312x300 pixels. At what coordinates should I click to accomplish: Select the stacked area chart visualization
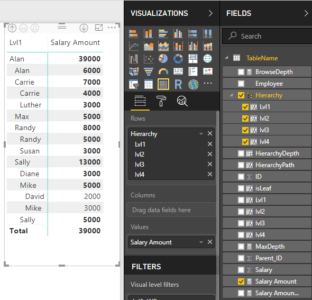click(x=163, y=46)
